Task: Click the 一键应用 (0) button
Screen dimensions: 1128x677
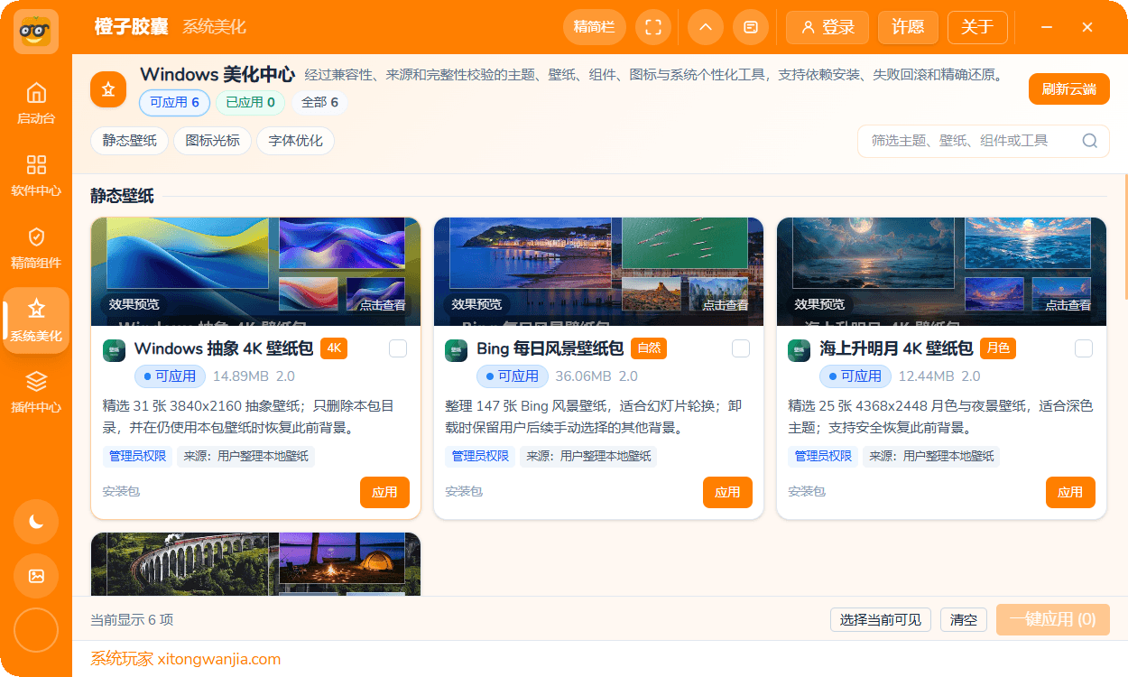Action: click(x=1052, y=619)
